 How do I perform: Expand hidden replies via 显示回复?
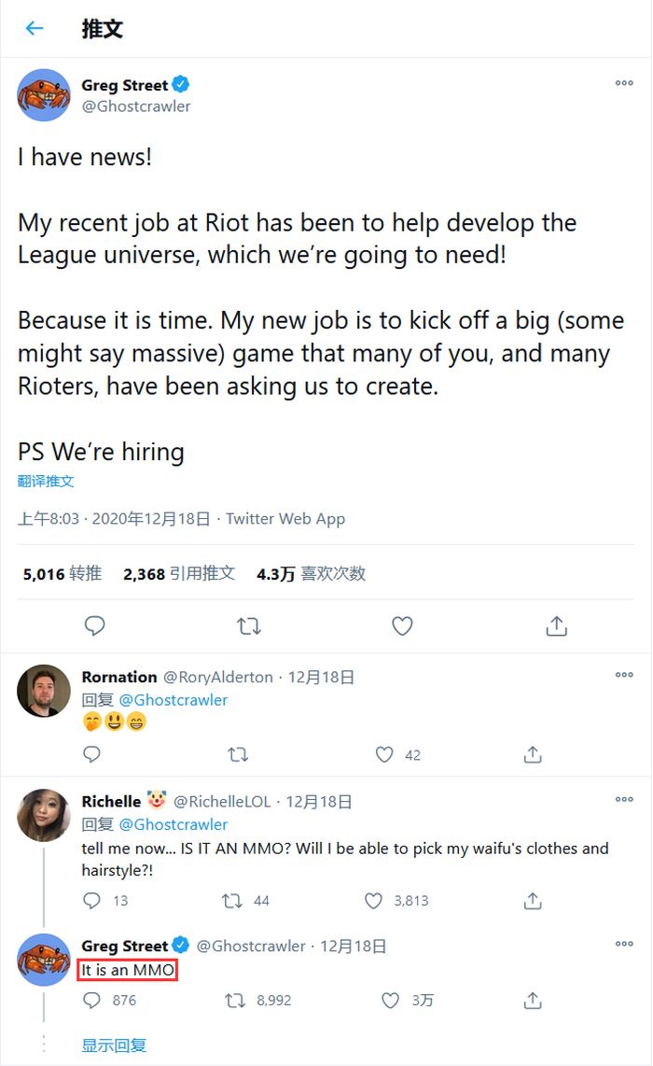pyautogui.click(x=114, y=1045)
